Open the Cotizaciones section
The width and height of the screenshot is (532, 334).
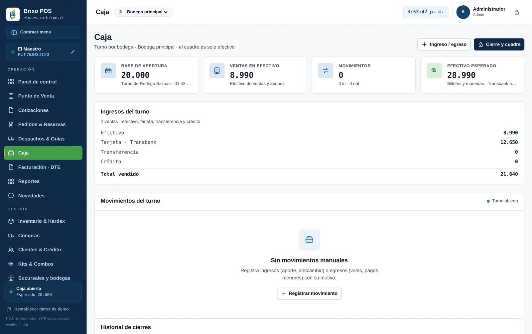(43, 110)
